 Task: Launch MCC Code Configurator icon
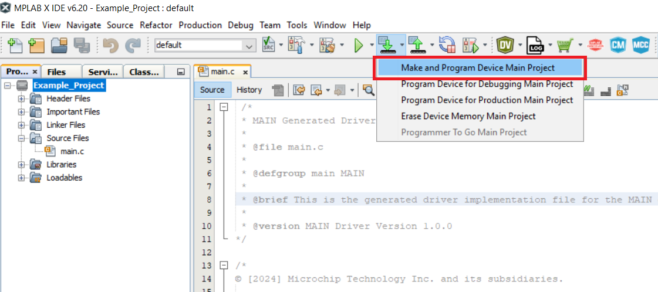pyautogui.click(x=641, y=45)
